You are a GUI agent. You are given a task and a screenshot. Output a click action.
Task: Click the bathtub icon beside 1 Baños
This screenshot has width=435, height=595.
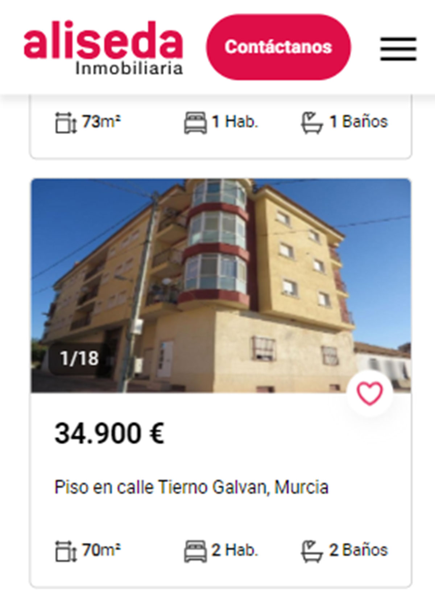click(x=312, y=123)
